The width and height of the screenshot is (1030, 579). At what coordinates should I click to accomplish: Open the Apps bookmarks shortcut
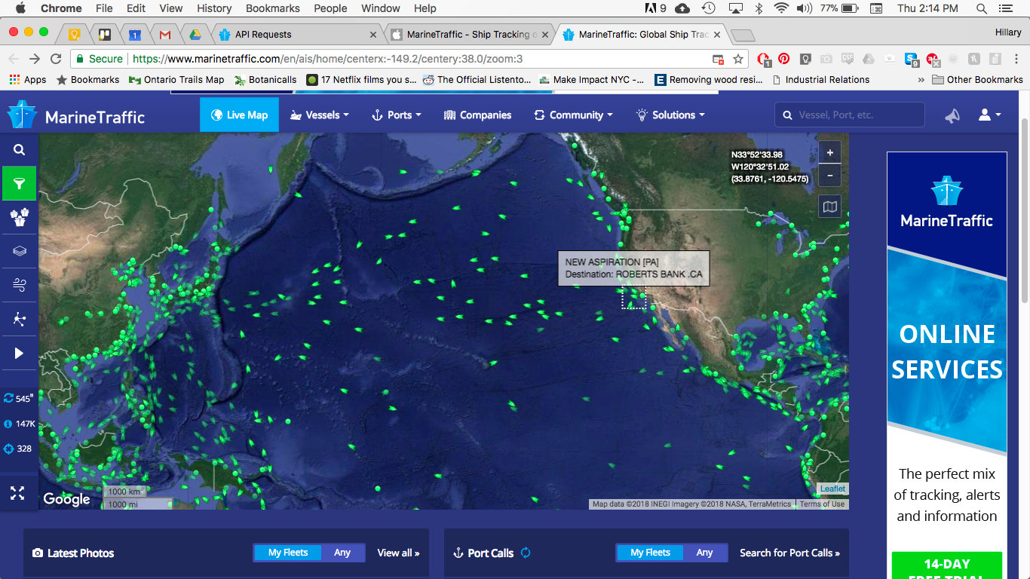[x=28, y=79]
